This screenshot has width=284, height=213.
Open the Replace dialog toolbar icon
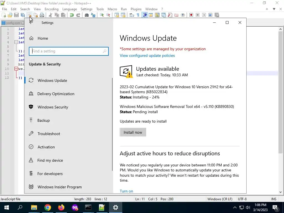(x=93, y=15)
